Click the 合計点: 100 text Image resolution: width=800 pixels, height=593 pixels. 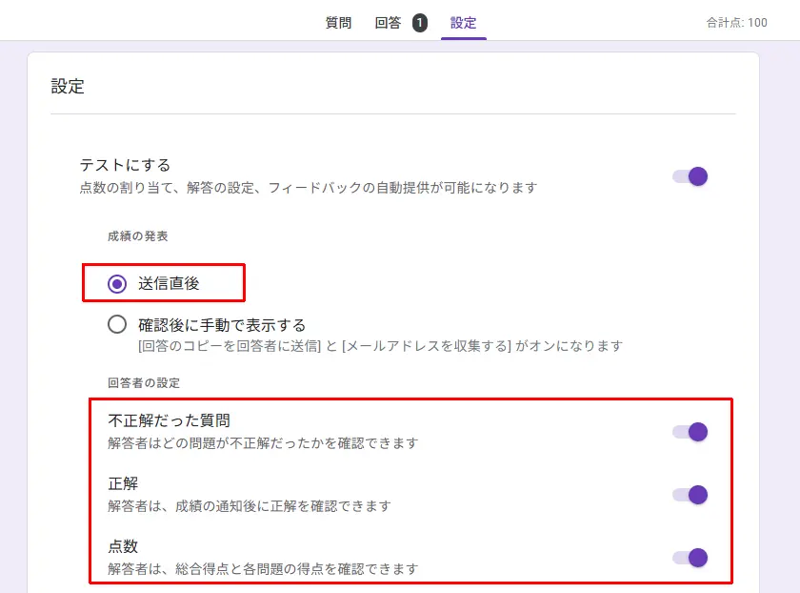click(x=737, y=23)
